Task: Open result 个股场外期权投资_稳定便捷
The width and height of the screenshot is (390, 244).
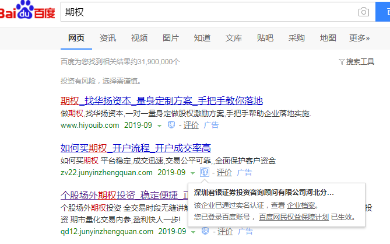Action: pyautogui.click(x=124, y=195)
